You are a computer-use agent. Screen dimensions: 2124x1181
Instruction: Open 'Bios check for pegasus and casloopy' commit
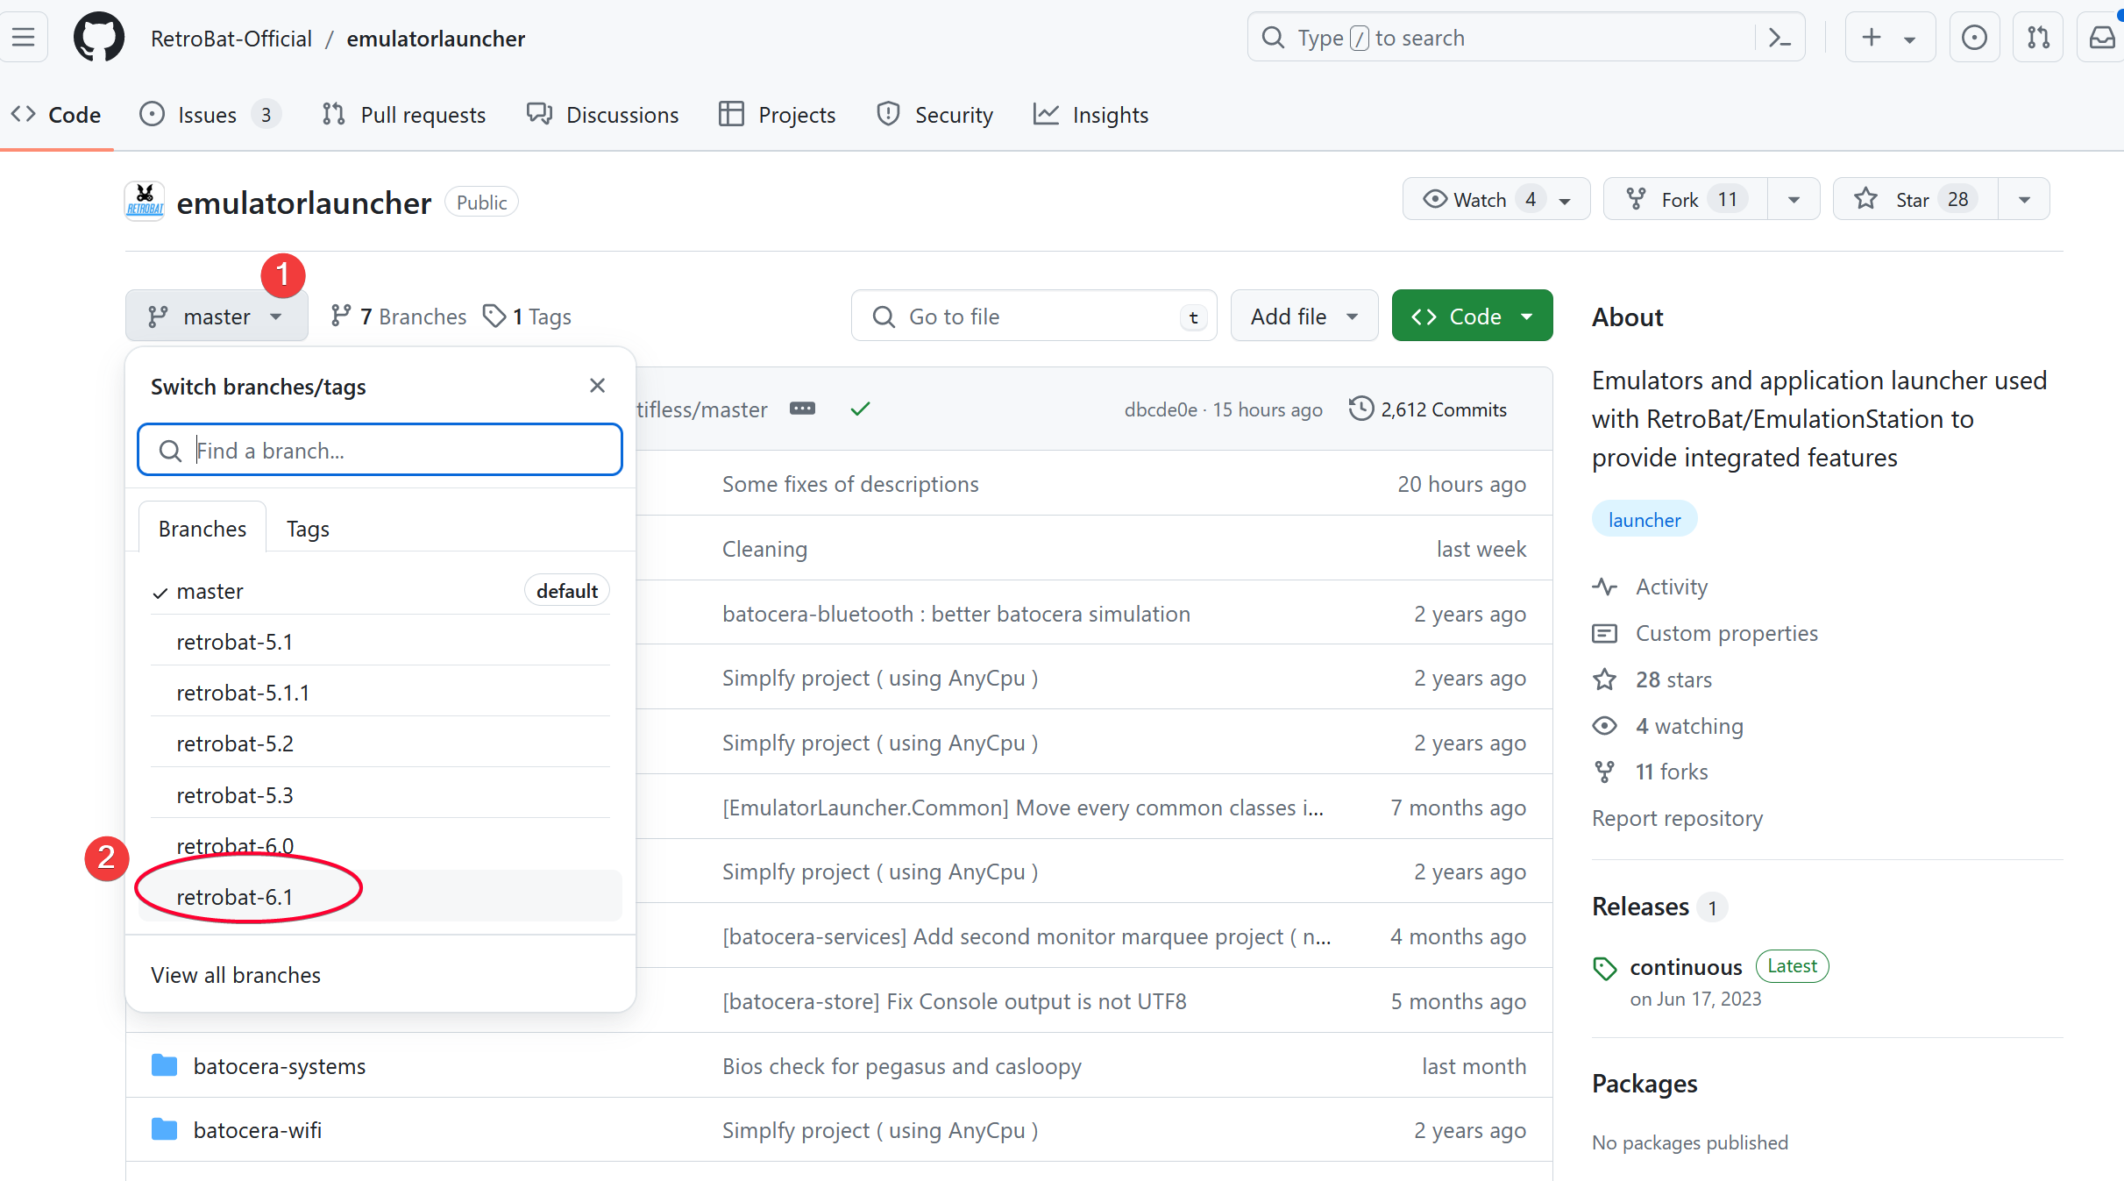coord(901,1066)
